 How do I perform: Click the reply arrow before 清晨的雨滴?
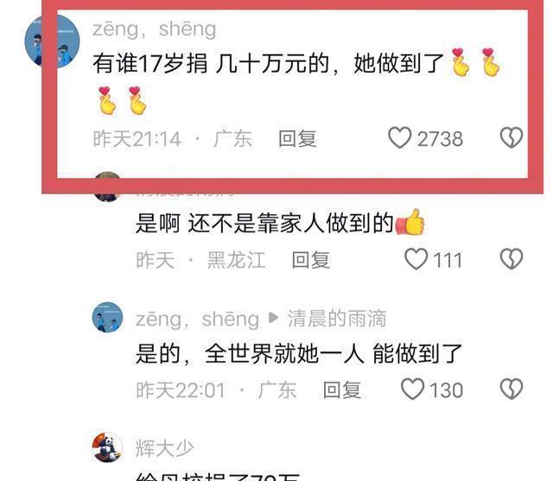tap(273, 318)
